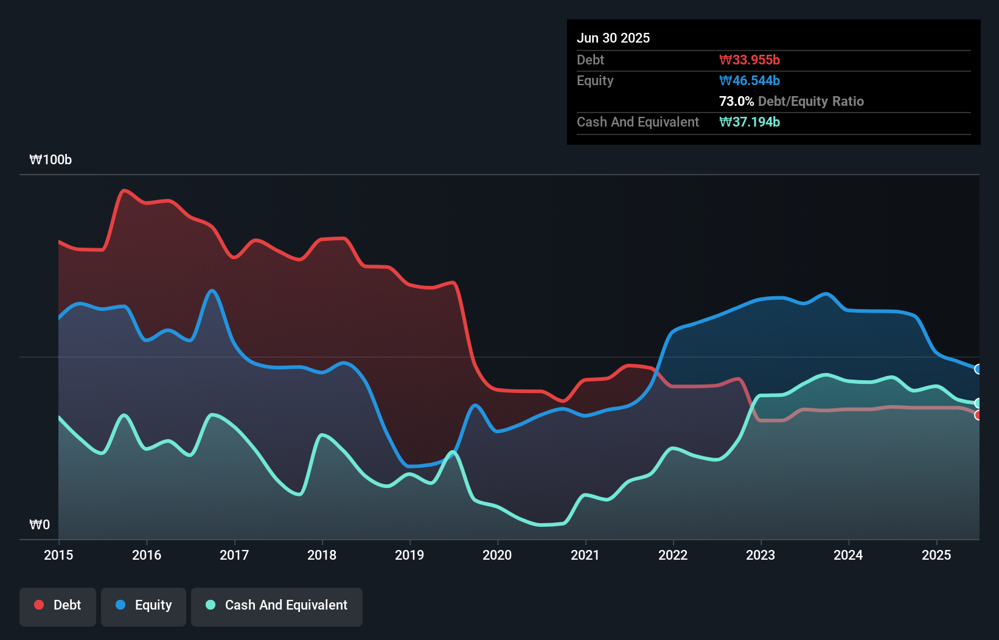This screenshot has height=640, width=999.
Task: Click the teal Cash And Equivalent legend dot
Action: pos(209,605)
